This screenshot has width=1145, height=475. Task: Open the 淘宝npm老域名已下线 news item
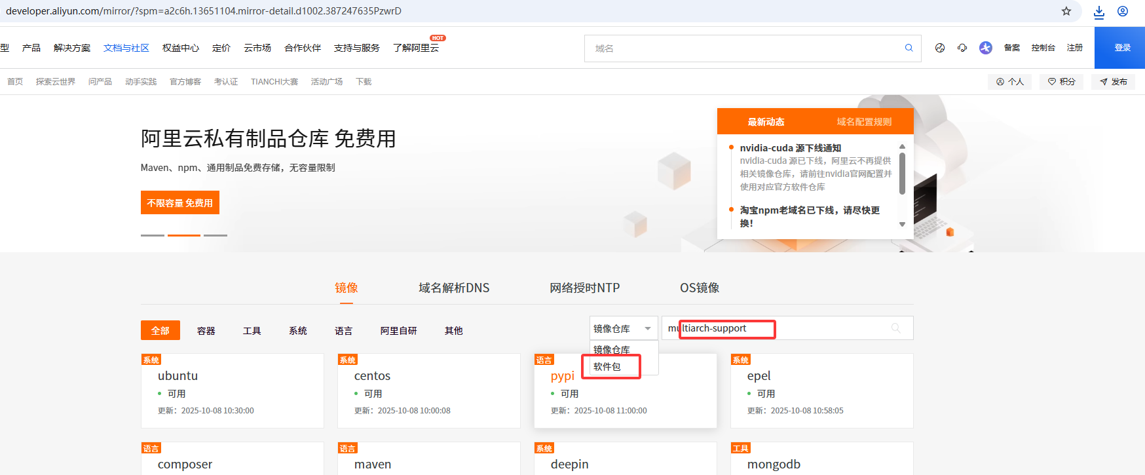(810, 217)
